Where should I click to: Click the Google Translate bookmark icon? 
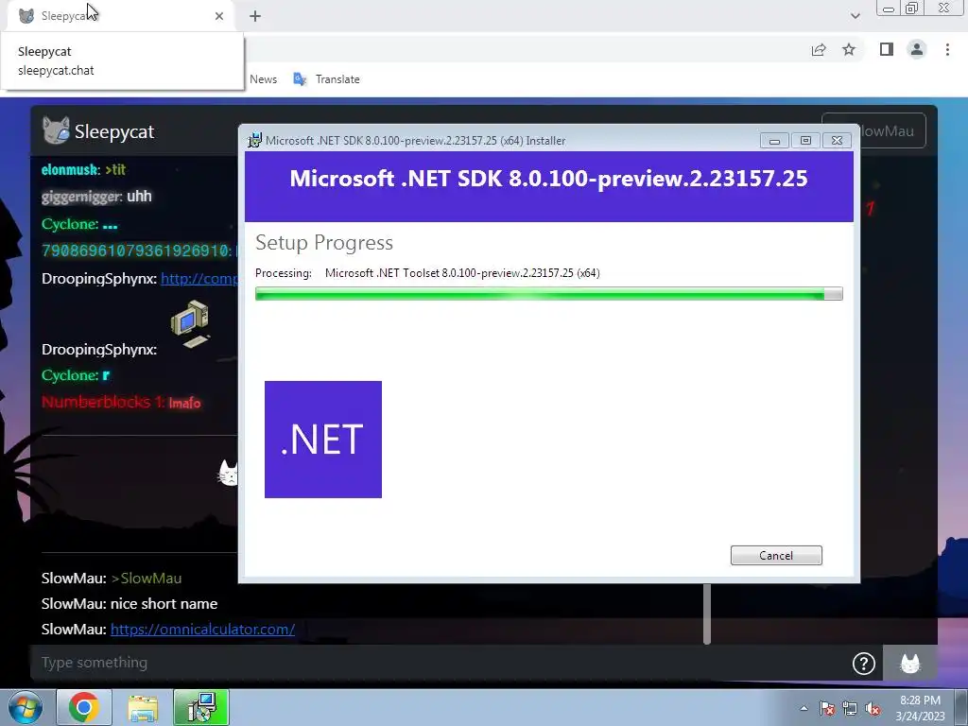(300, 79)
